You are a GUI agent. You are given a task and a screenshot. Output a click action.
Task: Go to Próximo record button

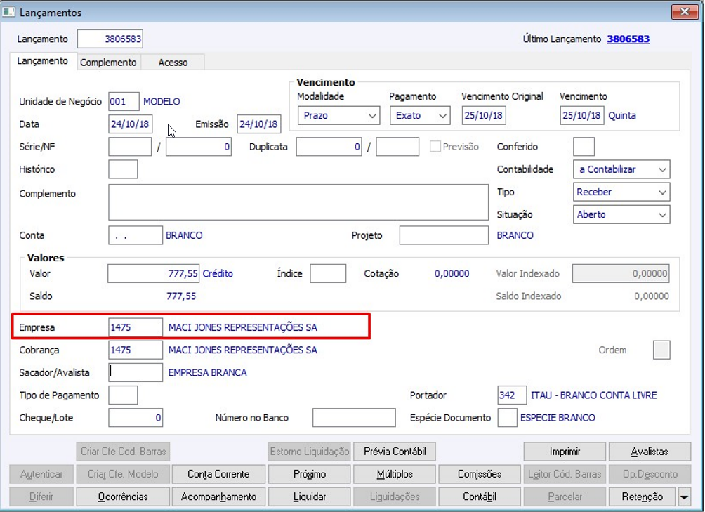pos(310,474)
